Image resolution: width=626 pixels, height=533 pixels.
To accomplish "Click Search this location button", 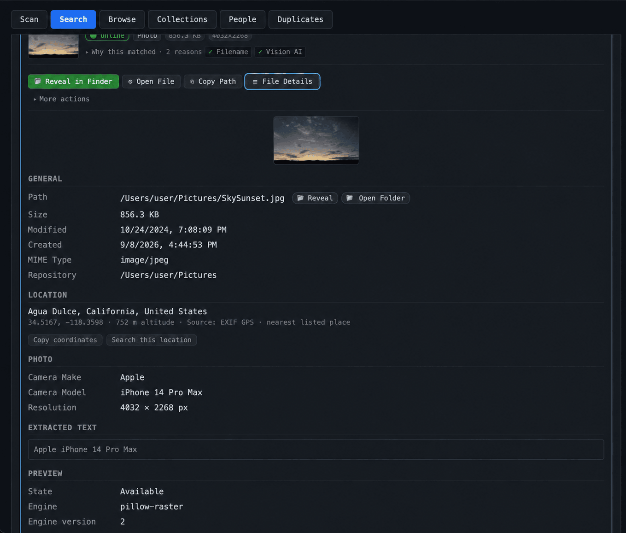I will [x=152, y=340].
